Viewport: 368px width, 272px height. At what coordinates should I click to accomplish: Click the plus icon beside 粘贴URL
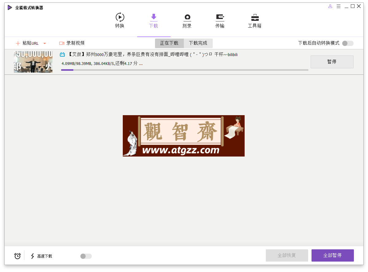pos(18,43)
